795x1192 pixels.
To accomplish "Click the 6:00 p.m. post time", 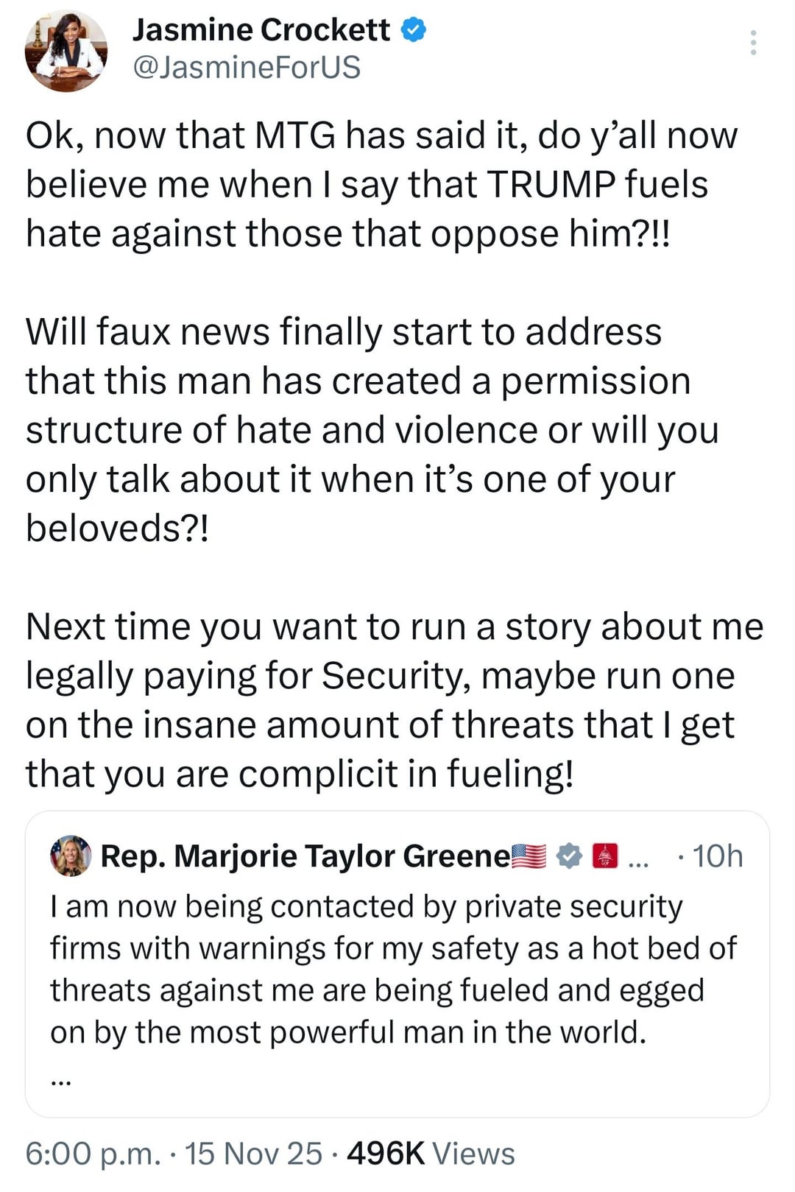I will point(92,1154).
